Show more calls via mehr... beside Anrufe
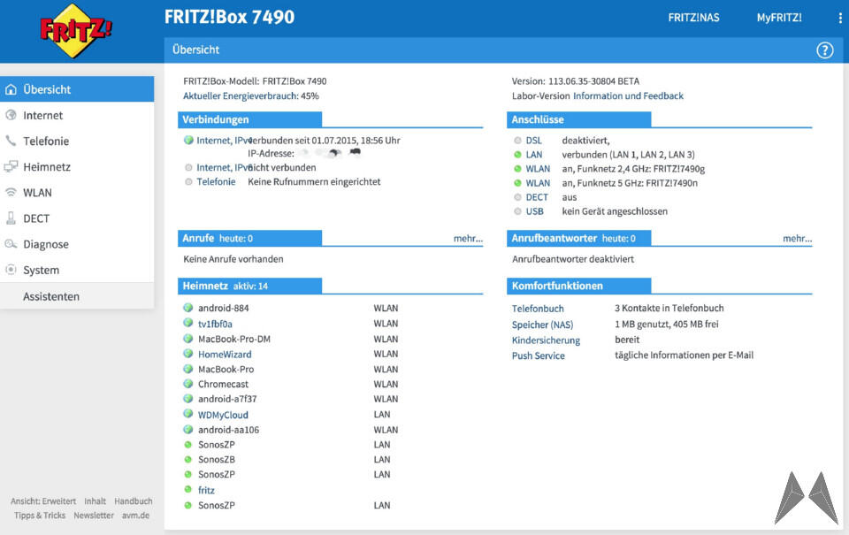849x535 pixels. pyautogui.click(x=468, y=238)
